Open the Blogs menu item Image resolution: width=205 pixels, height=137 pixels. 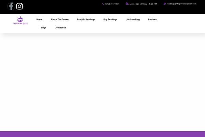pos(43,28)
